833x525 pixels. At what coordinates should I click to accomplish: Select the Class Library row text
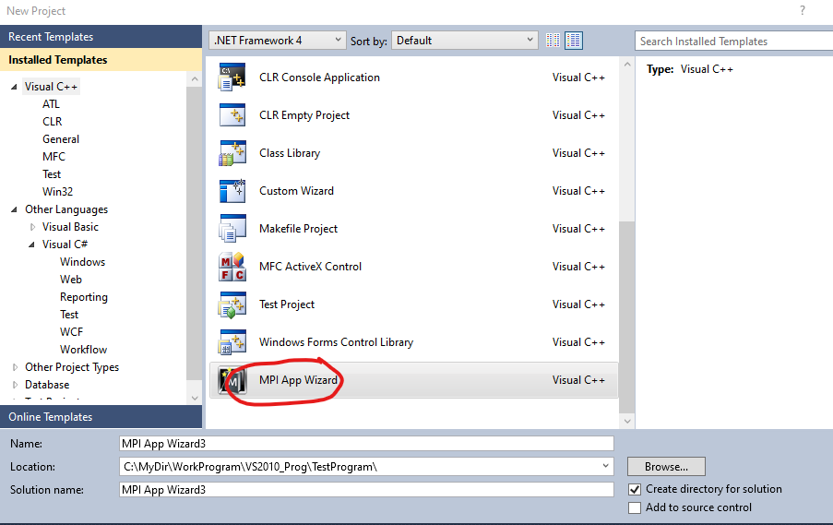point(290,153)
